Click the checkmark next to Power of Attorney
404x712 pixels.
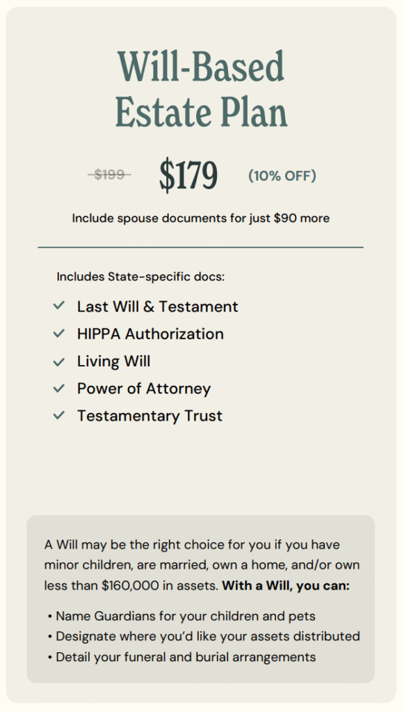[58, 388]
